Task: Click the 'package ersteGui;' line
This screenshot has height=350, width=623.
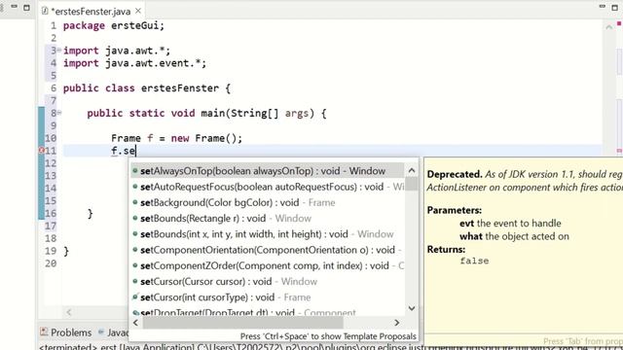Action: (x=114, y=26)
